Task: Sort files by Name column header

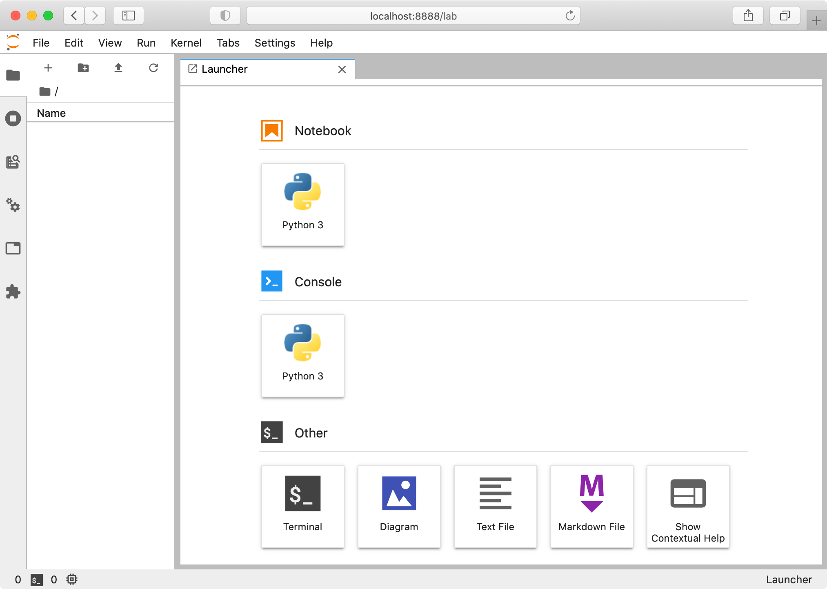Action: click(x=51, y=113)
